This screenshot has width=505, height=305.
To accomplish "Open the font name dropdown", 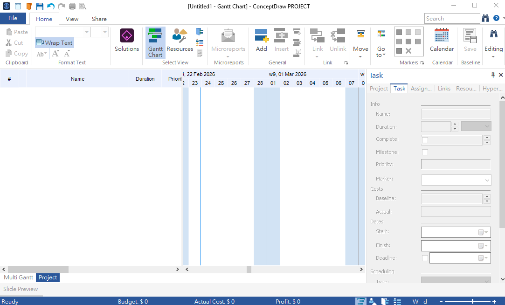I will click(x=87, y=32).
